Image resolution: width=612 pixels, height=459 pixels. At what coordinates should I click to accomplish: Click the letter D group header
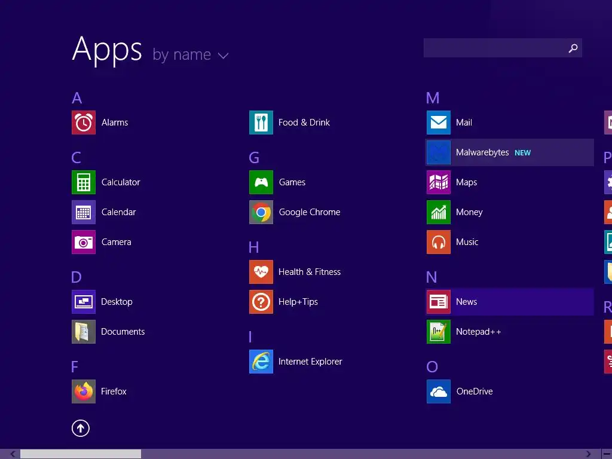click(x=76, y=277)
